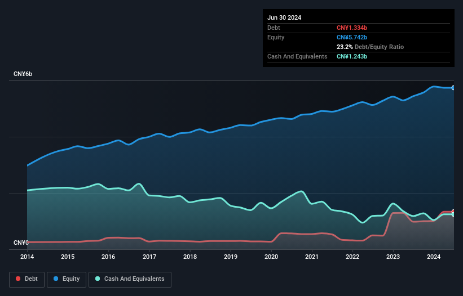Click the 2014 x-axis label

27,257
